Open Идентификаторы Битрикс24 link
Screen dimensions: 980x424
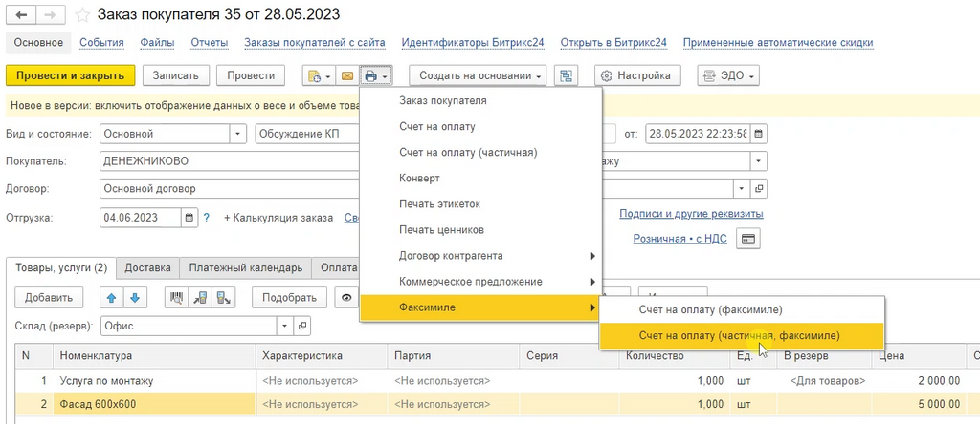(473, 42)
